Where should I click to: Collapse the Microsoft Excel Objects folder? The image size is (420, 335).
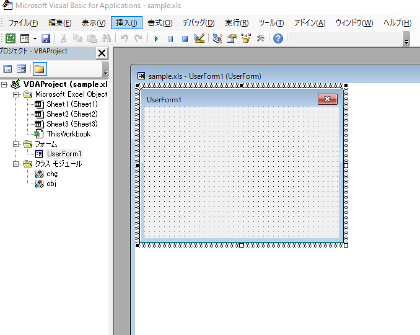pos(16,95)
